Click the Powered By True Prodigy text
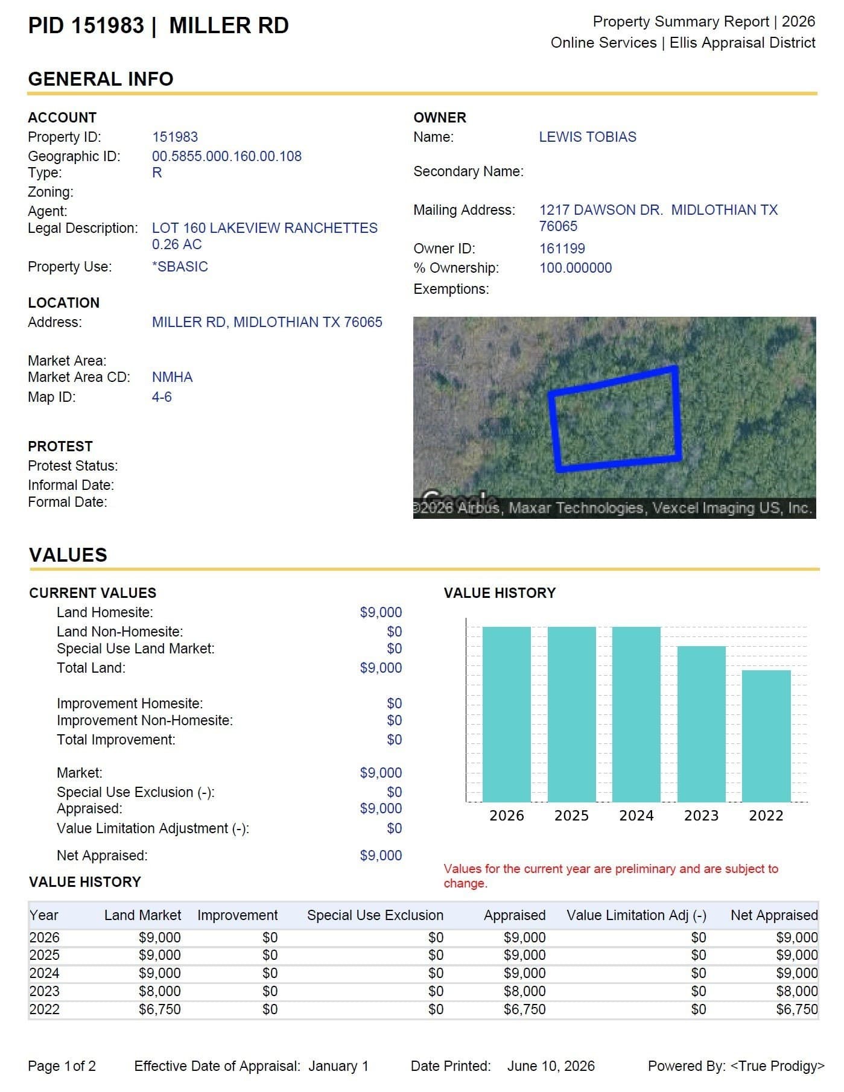The width and height of the screenshot is (844, 1092). point(736,1066)
